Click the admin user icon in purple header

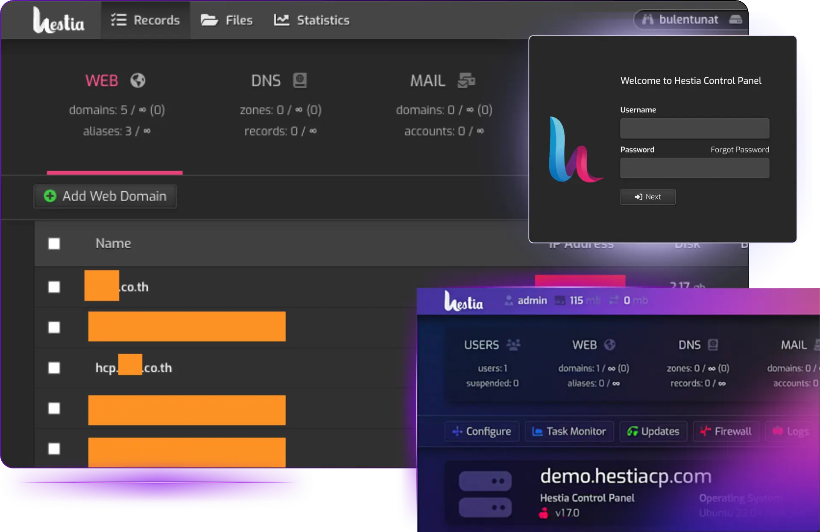click(509, 301)
